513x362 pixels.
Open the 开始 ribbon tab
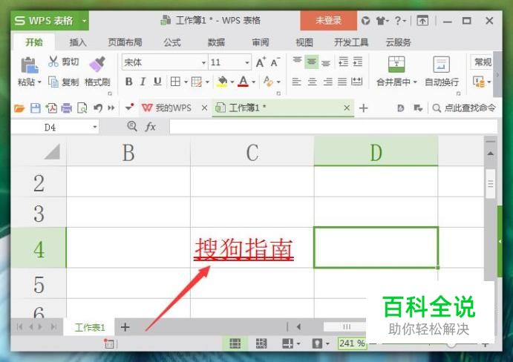click(x=34, y=42)
